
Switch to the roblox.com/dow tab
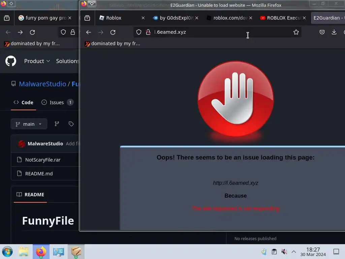[x=227, y=18]
